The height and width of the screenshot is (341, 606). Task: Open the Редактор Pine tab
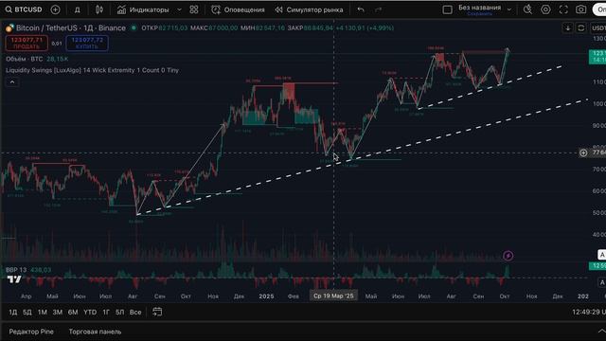point(31,332)
